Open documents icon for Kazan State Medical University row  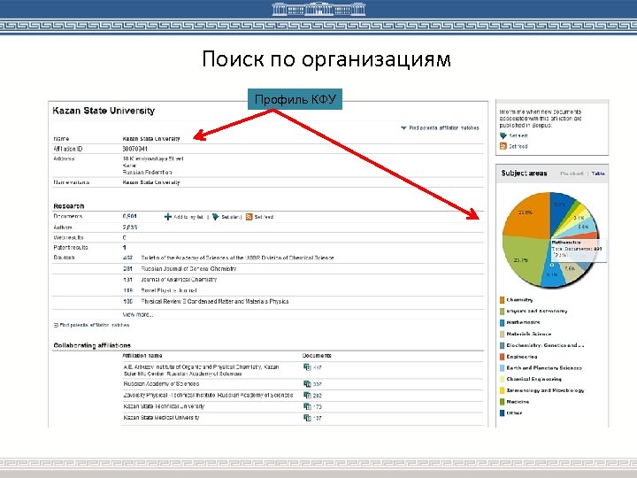pyautogui.click(x=307, y=418)
